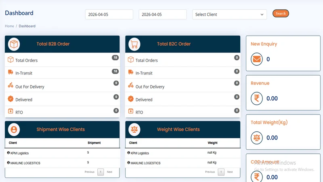Click the Weight Wise Clients heading
323x182 pixels.
pyautogui.click(x=178, y=129)
